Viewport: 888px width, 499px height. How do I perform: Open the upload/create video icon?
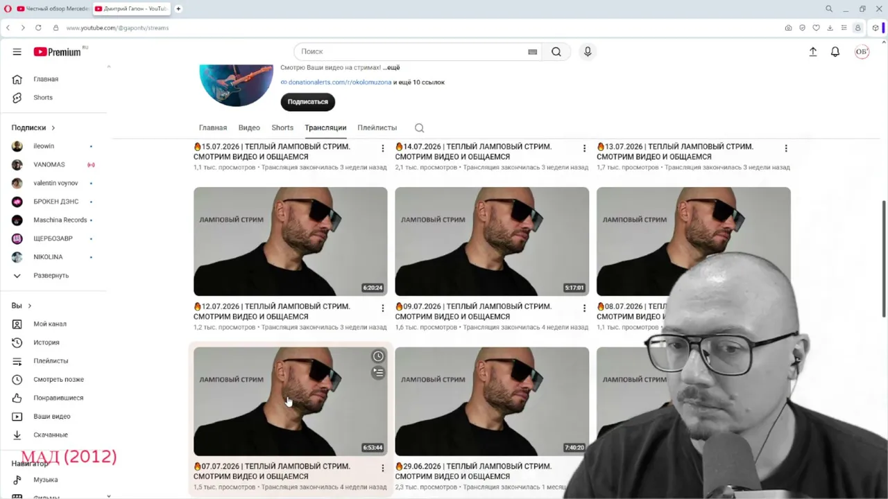(x=813, y=51)
